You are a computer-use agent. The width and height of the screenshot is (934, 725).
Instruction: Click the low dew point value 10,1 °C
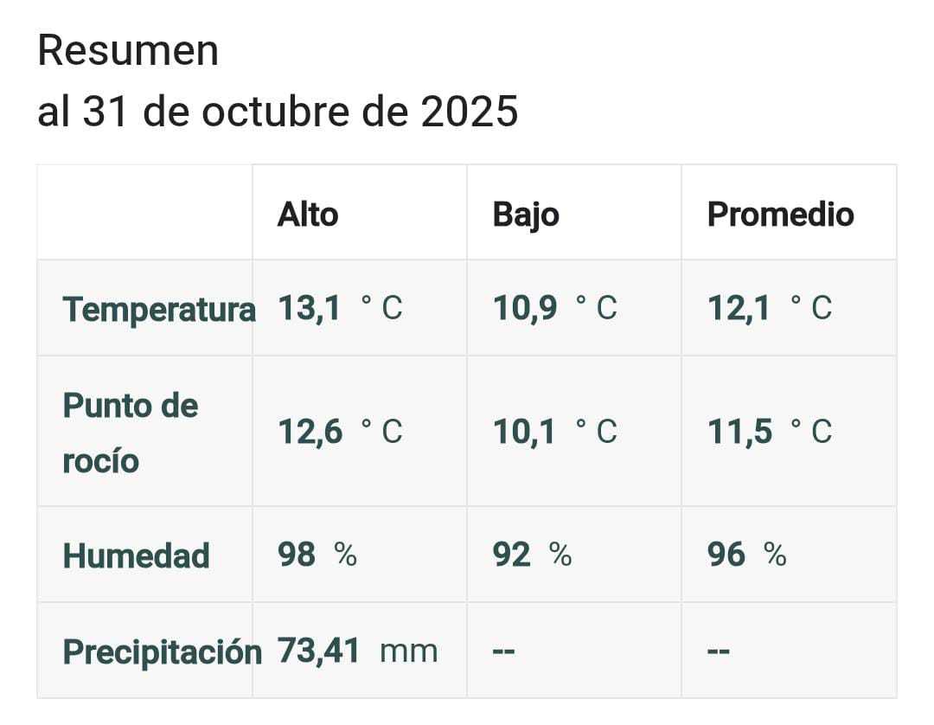(x=554, y=431)
